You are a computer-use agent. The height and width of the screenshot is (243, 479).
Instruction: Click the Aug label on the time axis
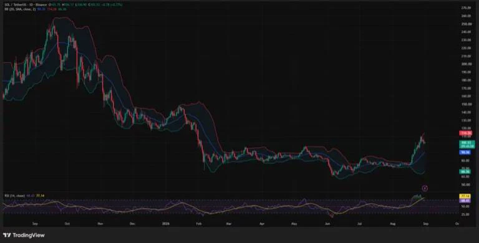393,224
